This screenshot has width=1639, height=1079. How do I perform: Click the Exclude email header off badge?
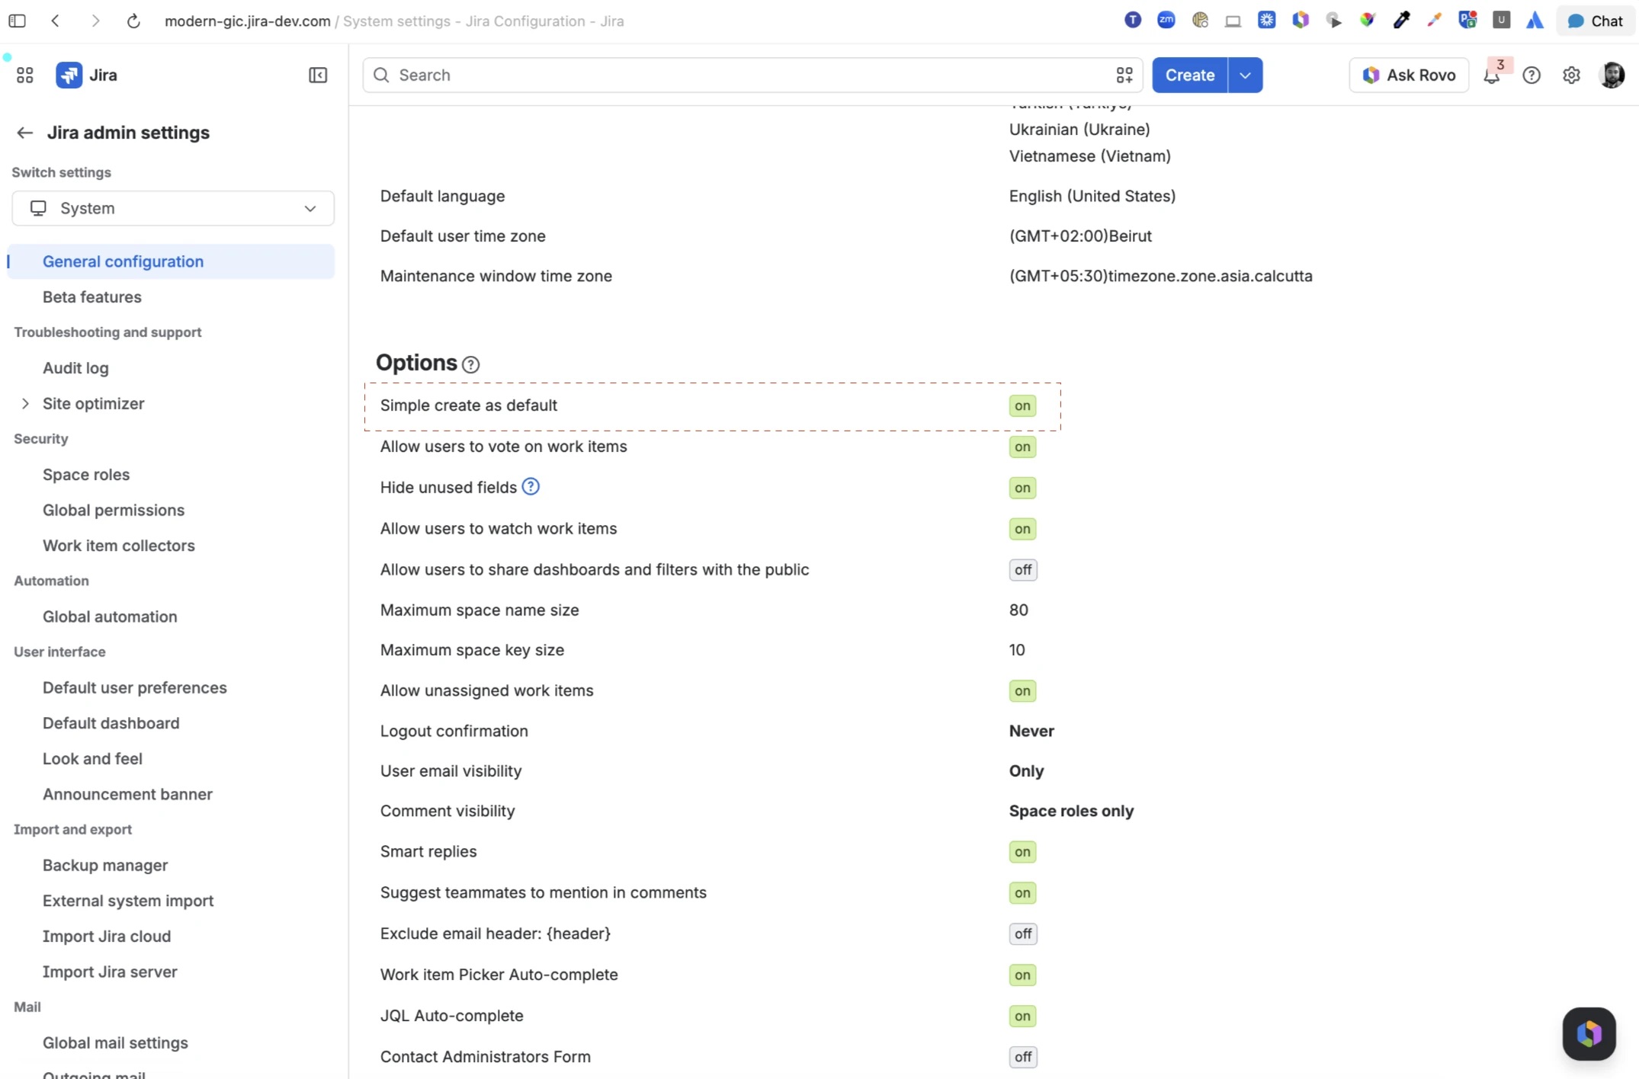[1023, 934]
